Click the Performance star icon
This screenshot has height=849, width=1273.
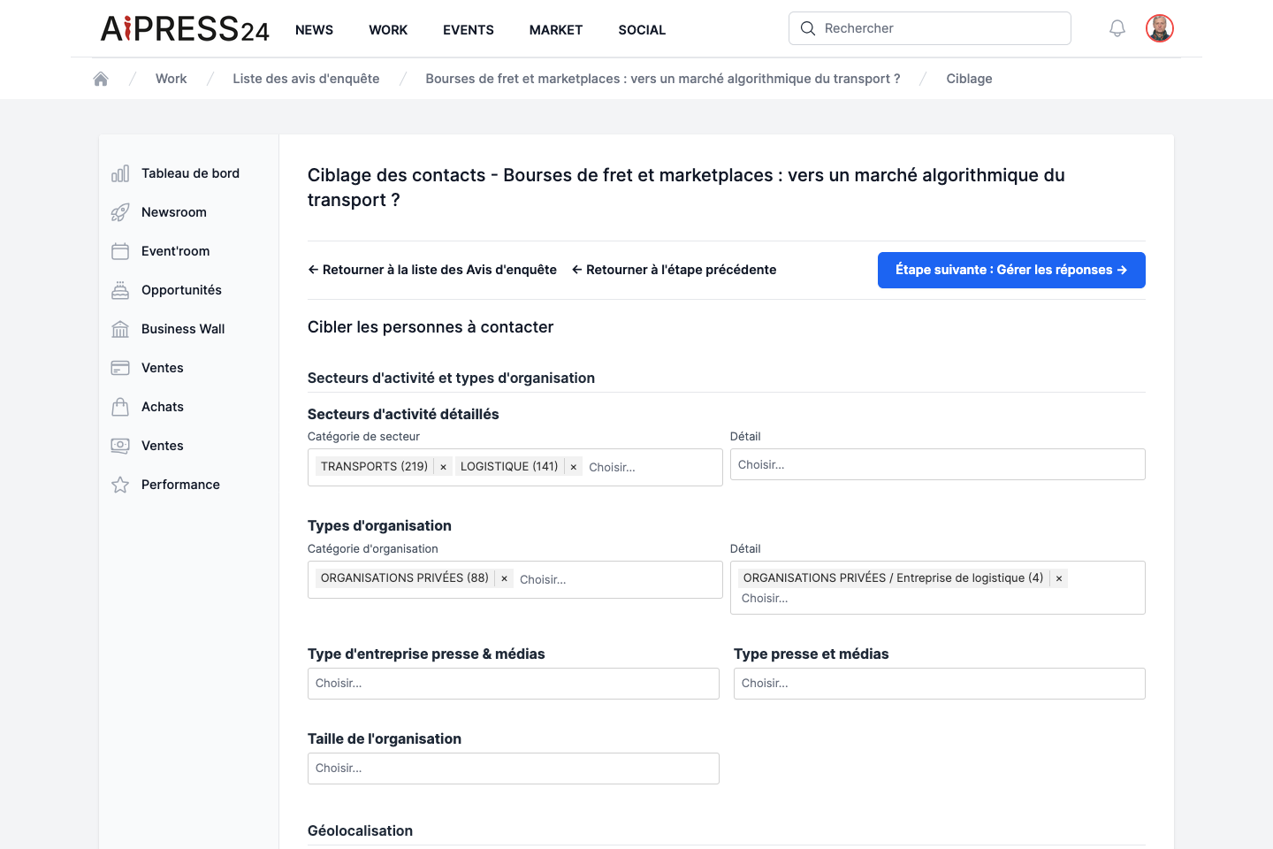pyautogui.click(x=120, y=485)
